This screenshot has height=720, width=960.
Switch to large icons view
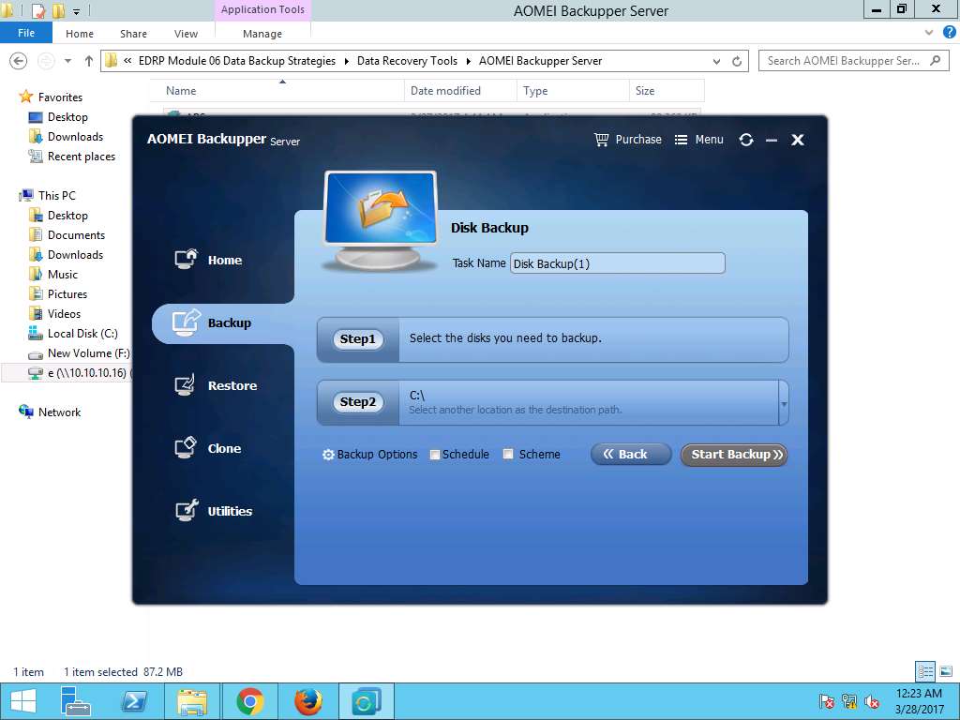pyautogui.click(x=946, y=671)
